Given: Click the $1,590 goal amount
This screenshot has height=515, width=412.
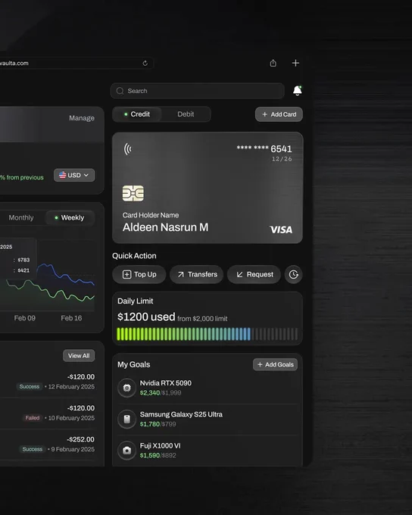Looking at the screenshot, I should 150,455.
